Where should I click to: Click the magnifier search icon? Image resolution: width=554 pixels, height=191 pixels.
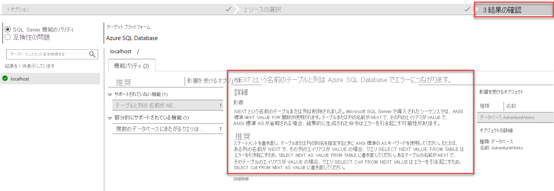click(92, 54)
